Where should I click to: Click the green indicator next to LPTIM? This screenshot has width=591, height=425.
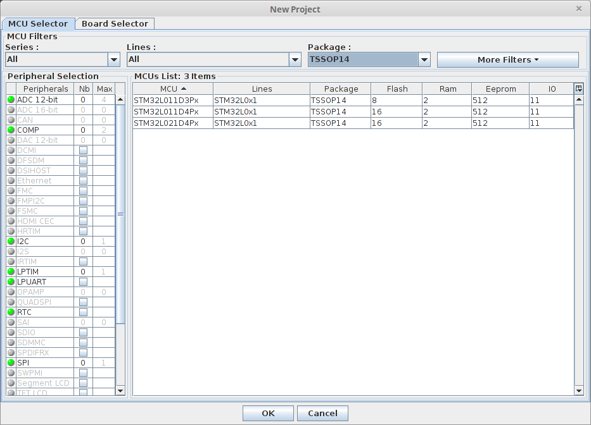(x=11, y=272)
